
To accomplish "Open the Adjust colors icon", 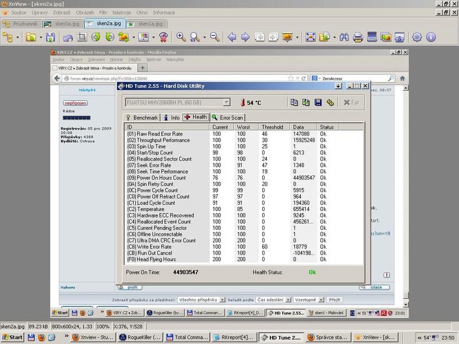I will [x=143, y=37].
